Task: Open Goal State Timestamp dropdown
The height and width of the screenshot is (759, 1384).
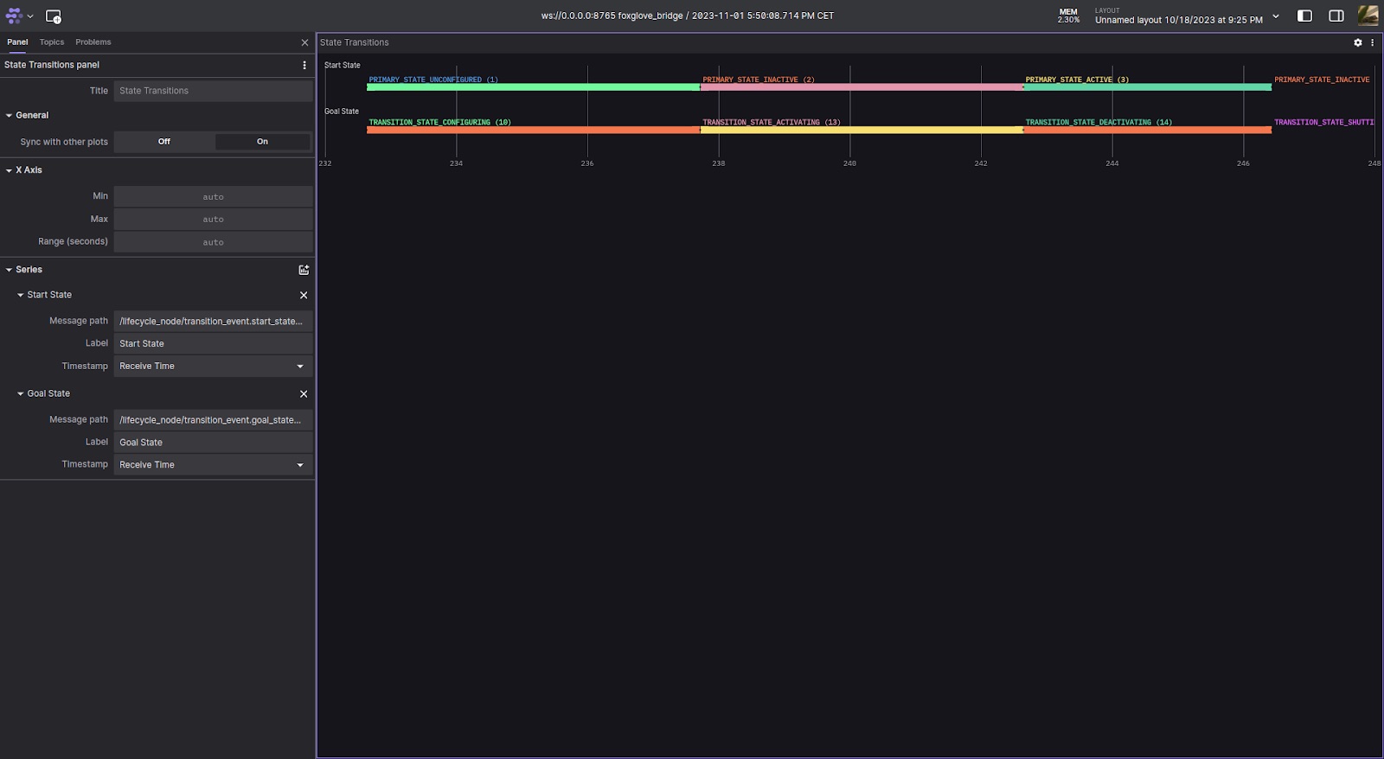Action: pos(213,465)
